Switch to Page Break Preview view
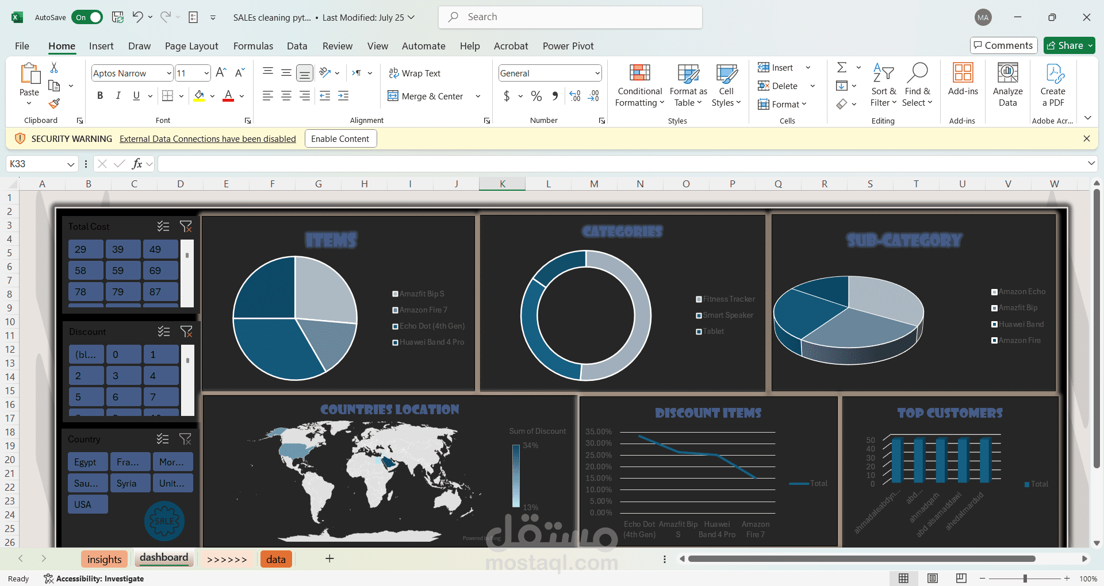The height and width of the screenshot is (586, 1104). click(961, 578)
